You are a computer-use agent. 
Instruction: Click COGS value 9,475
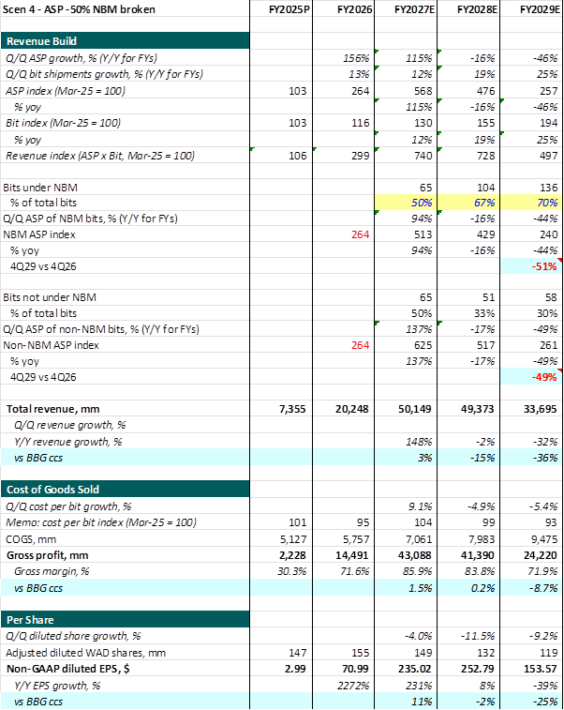click(x=544, y=539)
